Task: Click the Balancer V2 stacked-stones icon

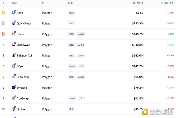Action: pos(13,55)
